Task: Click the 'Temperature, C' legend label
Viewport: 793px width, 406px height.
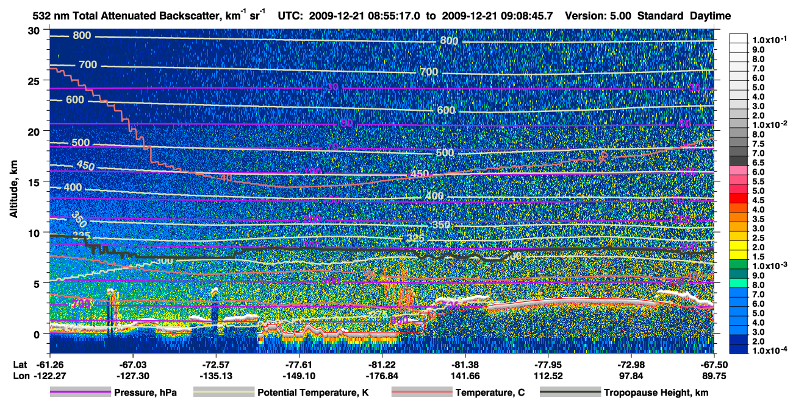Action: pyautogui.click(x=490, y=393)
